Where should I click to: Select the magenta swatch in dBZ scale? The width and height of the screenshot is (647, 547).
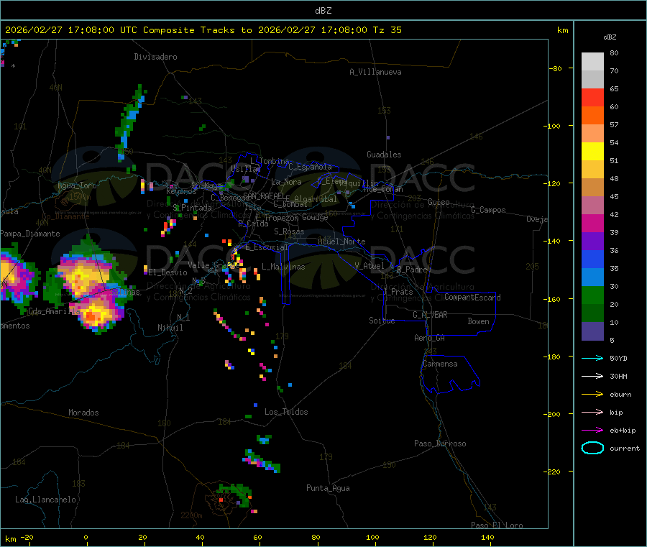tap(592, 223)
